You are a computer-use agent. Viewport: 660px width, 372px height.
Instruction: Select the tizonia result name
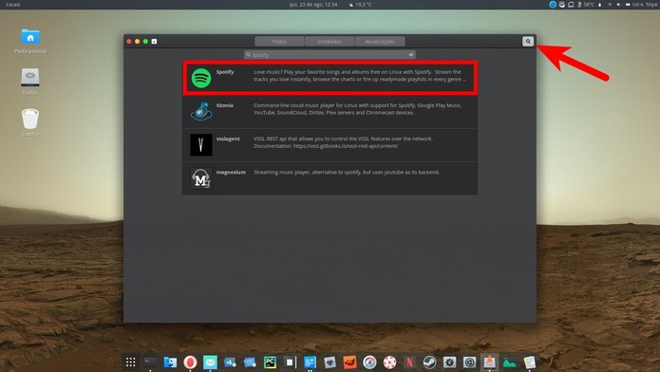point(224,105)
